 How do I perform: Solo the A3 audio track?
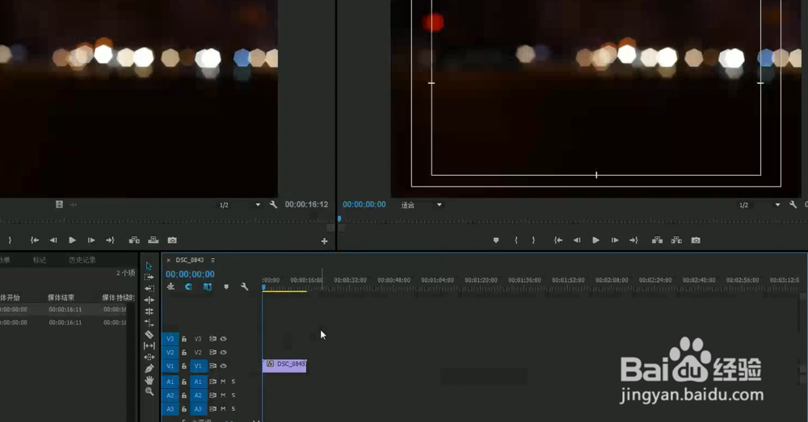(234, 408)
